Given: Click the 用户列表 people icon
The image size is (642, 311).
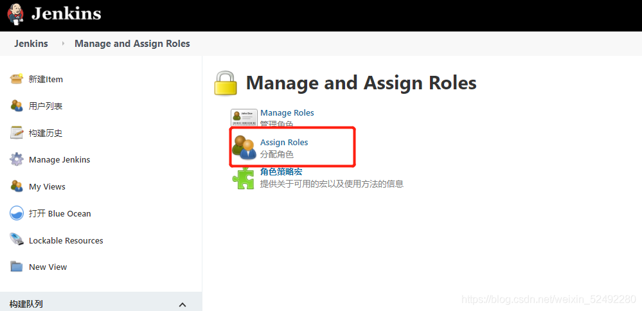Looking at the screenshot, I should click(x=16, y=105).
